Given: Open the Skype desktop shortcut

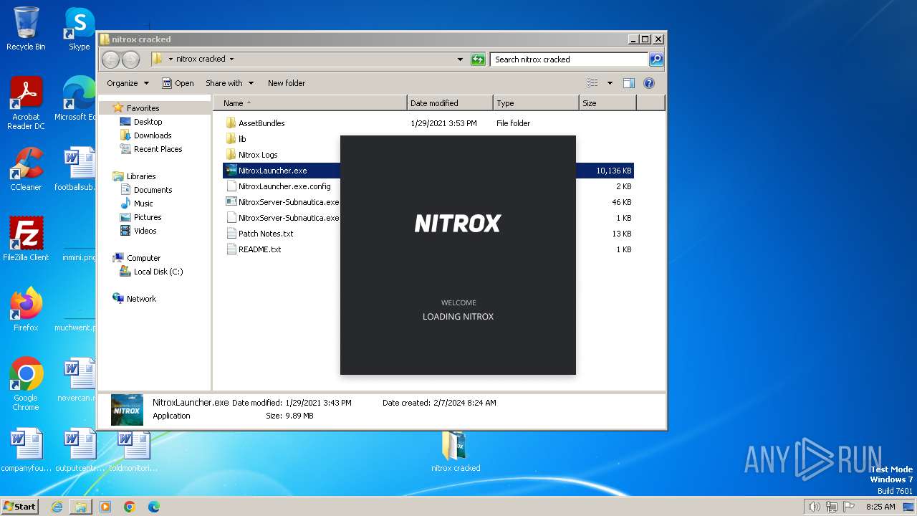Looking at the screenshot, I should 80,29.
